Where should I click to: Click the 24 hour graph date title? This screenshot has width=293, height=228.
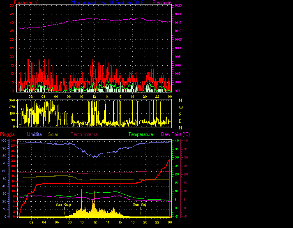(107, 2)
